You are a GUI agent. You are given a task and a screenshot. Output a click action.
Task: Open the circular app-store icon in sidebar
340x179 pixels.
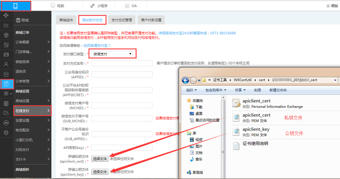point(6,122)
